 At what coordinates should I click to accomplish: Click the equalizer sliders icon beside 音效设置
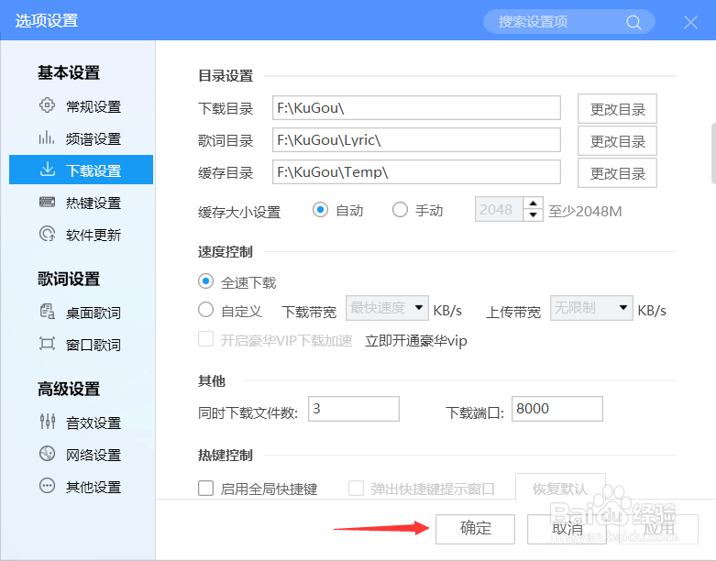(x=48, y=421)
